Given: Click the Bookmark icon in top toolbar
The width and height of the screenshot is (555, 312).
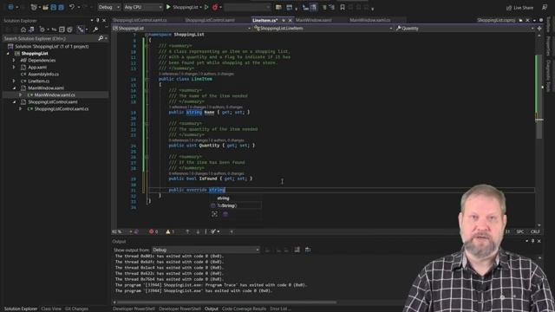Looking at the screenshot, I should click(343, 7).
